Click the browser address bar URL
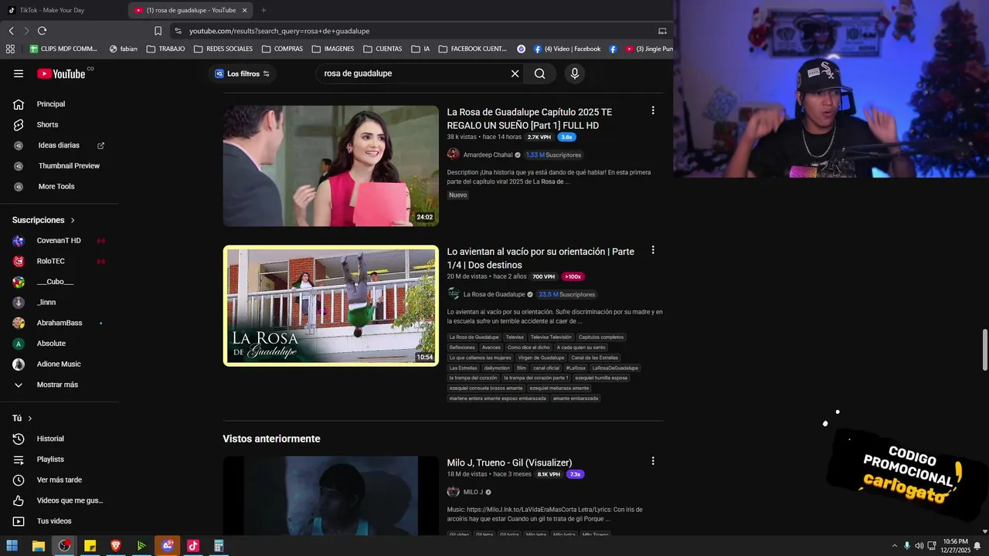The image size is (989, 556). click(280, 31)
